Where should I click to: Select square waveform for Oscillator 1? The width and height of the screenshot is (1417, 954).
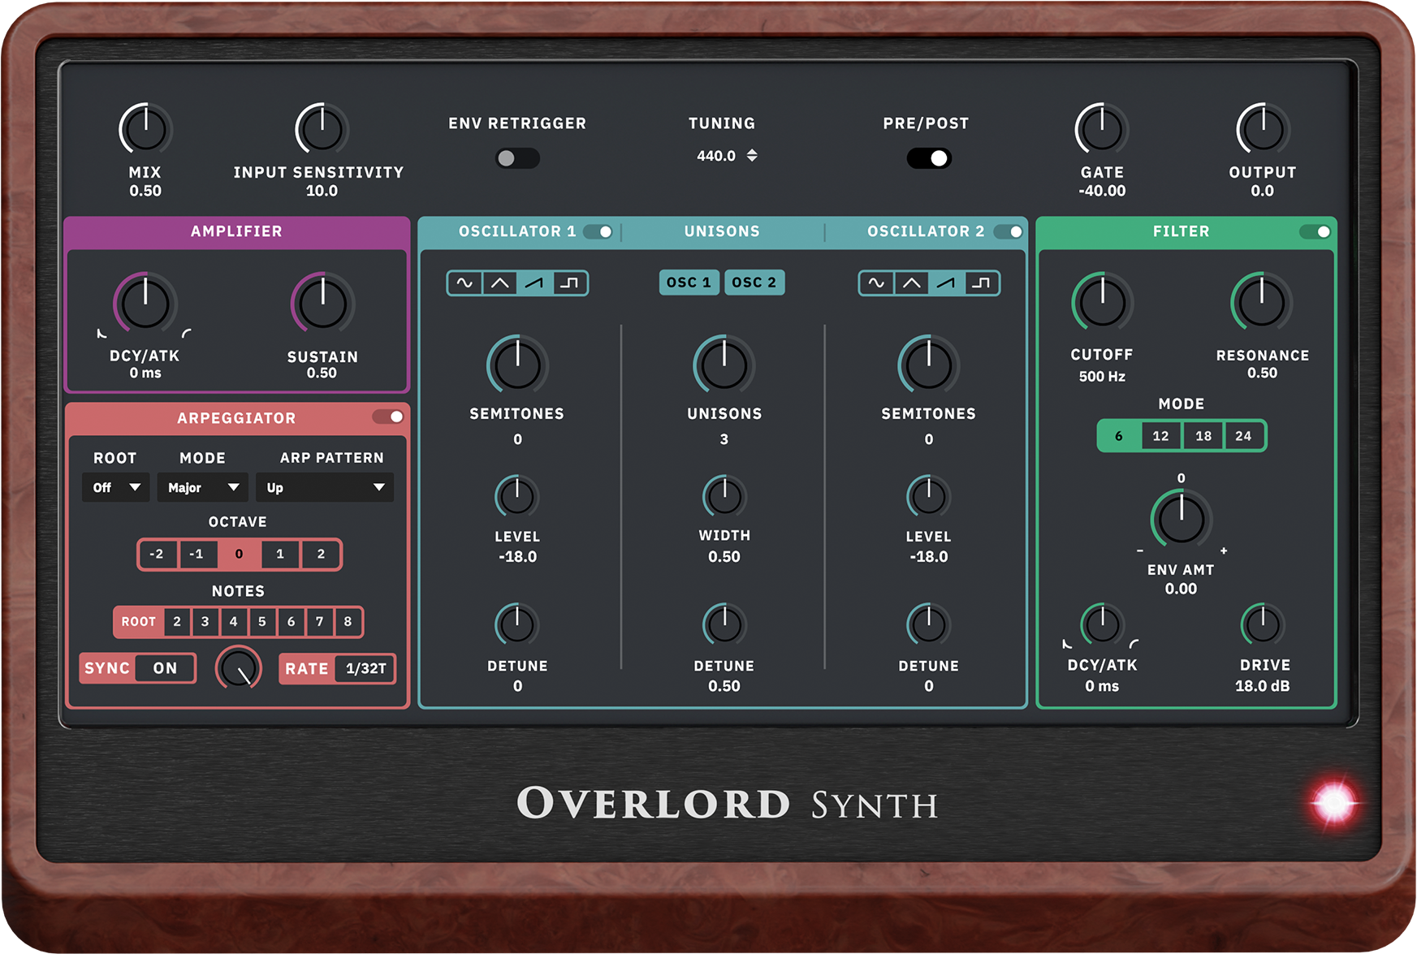(570, 283)
